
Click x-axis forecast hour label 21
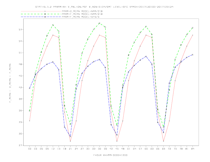pyautogui.click(x=70, y=149)
